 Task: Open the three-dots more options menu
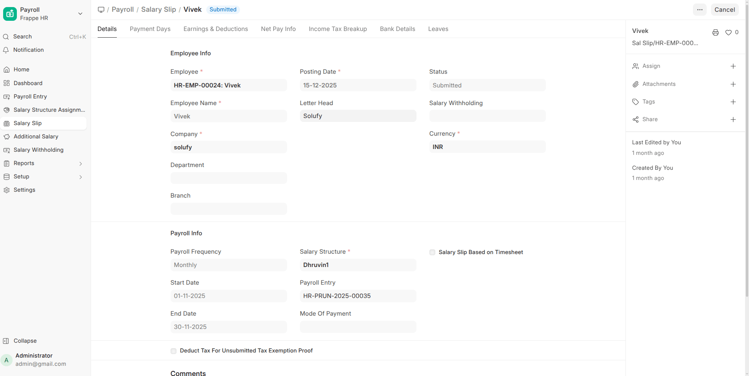coord(700,10)
